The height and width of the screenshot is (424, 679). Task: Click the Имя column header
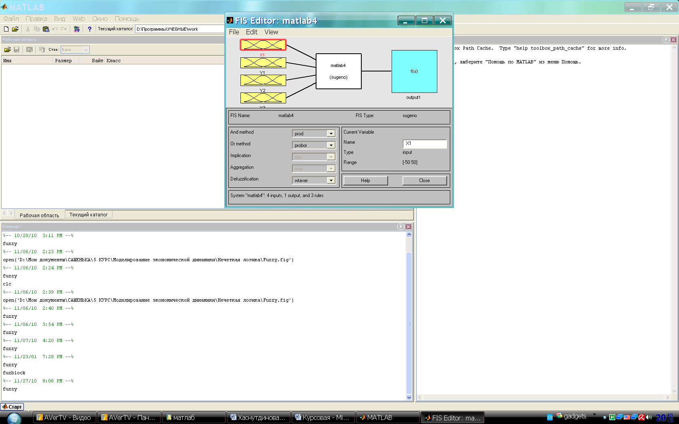27,61
